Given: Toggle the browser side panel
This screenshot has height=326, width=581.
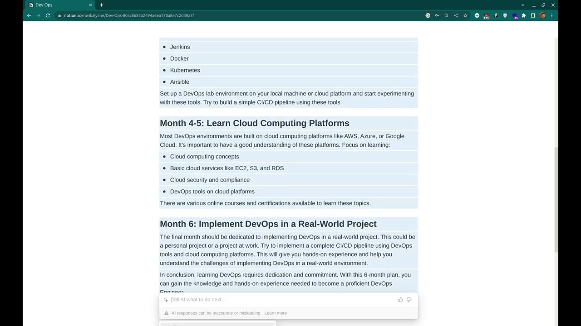Looking at the screenshot, I should pyautogui.click(x=533, y=15).
